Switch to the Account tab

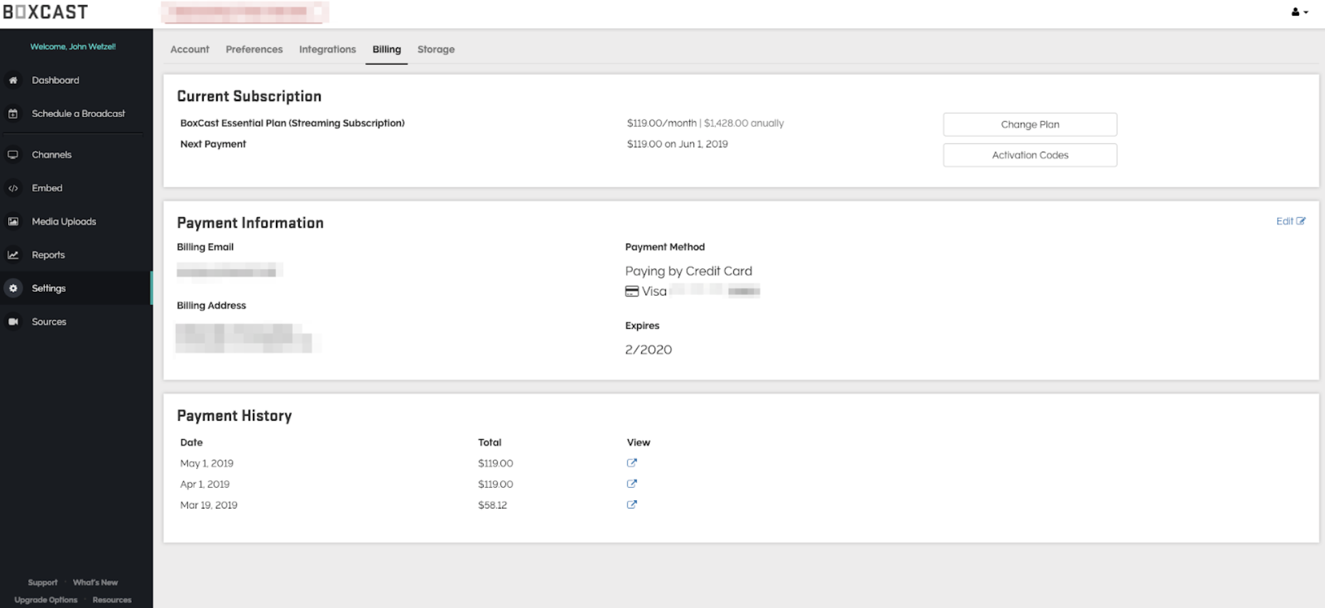point(189,49)
